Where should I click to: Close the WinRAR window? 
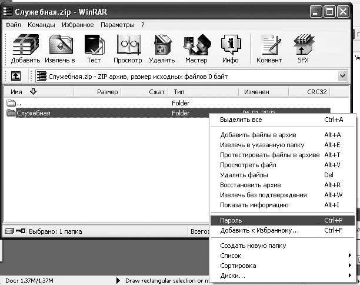coord(343,12)
